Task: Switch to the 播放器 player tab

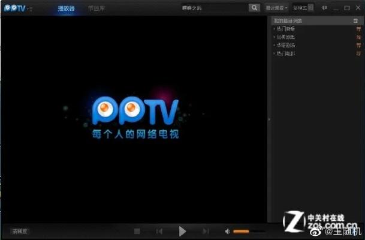Action: coord(66,8)
